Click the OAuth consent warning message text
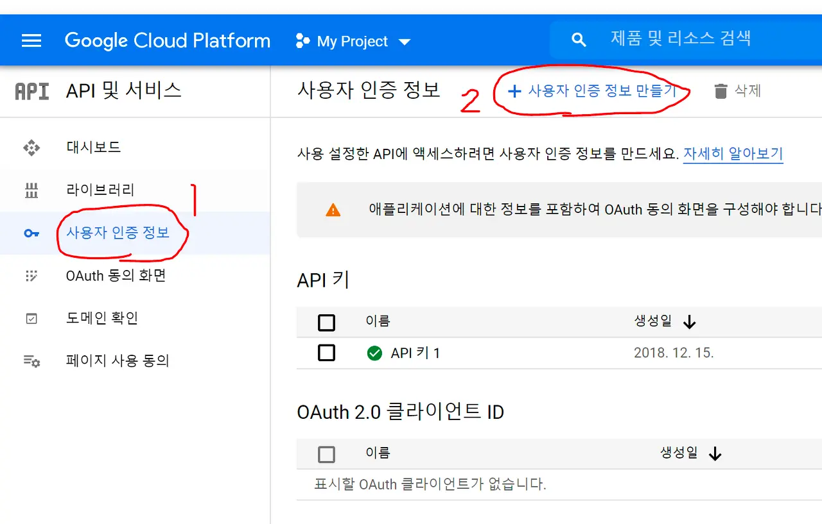Viewport: 822px width, 524px height. (595, 209)
